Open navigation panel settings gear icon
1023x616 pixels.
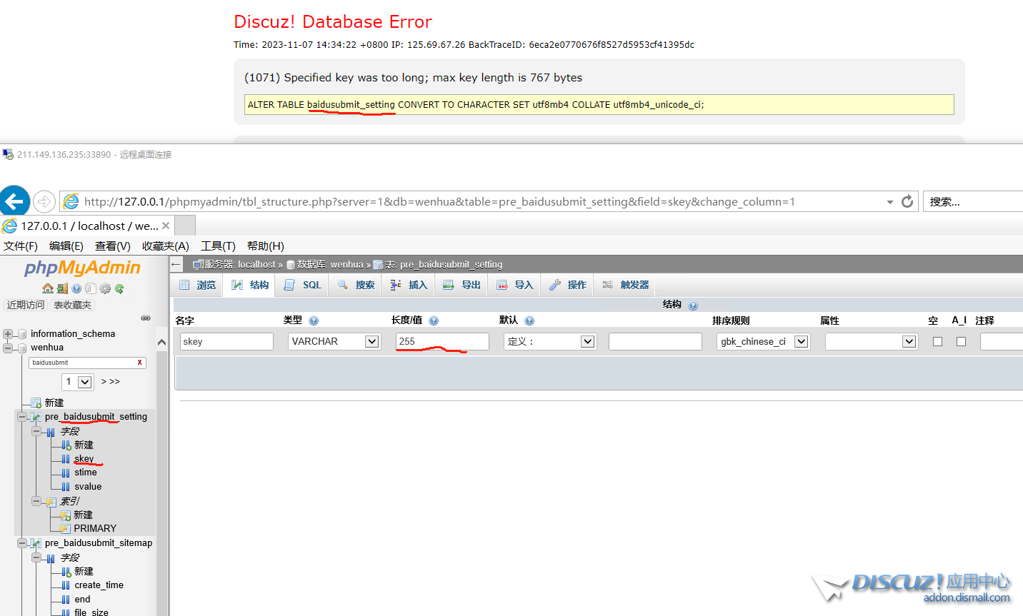[x=105, y=288]
